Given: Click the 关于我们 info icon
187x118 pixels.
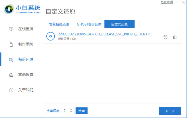Looking at the screenshot, I should [x=11, y=90].
